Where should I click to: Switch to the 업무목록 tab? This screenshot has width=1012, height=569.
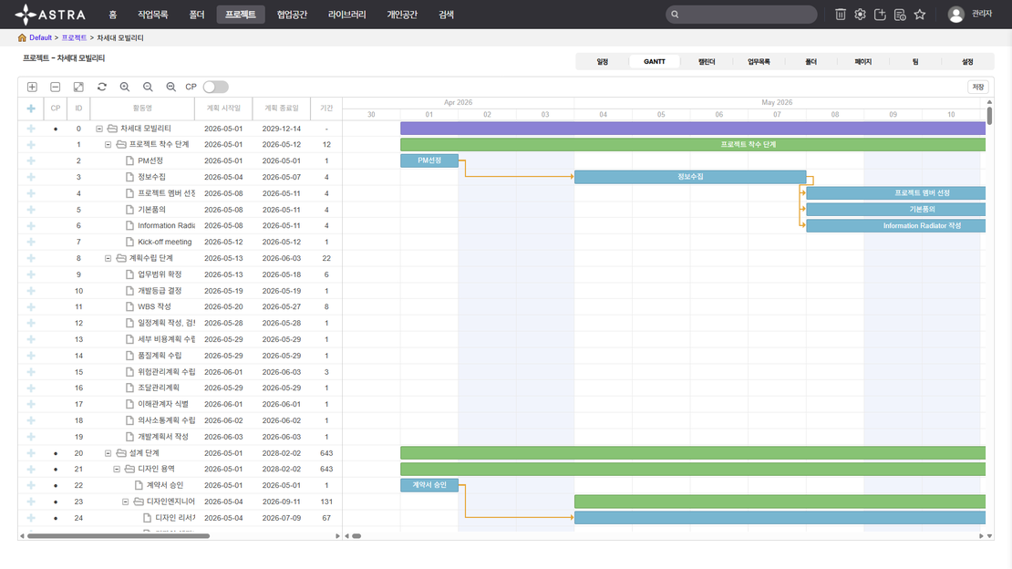[759, 61]
